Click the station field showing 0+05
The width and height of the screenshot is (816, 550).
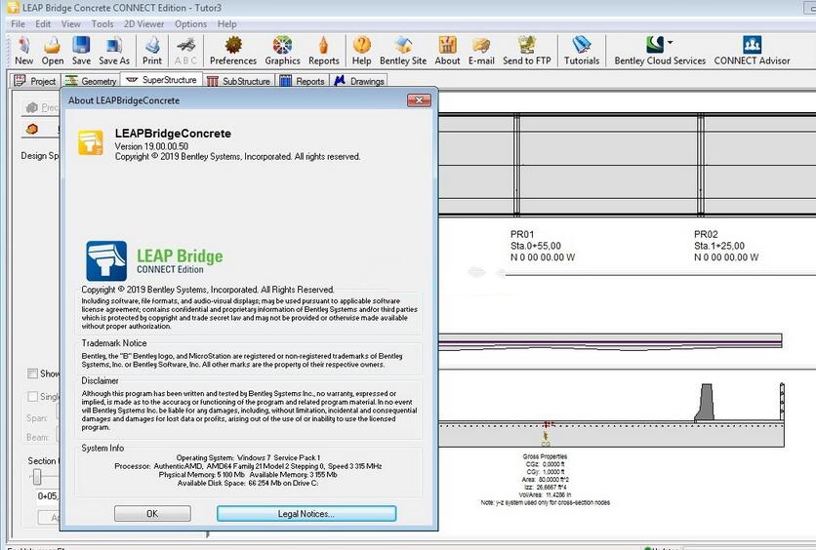pos(48,496)
